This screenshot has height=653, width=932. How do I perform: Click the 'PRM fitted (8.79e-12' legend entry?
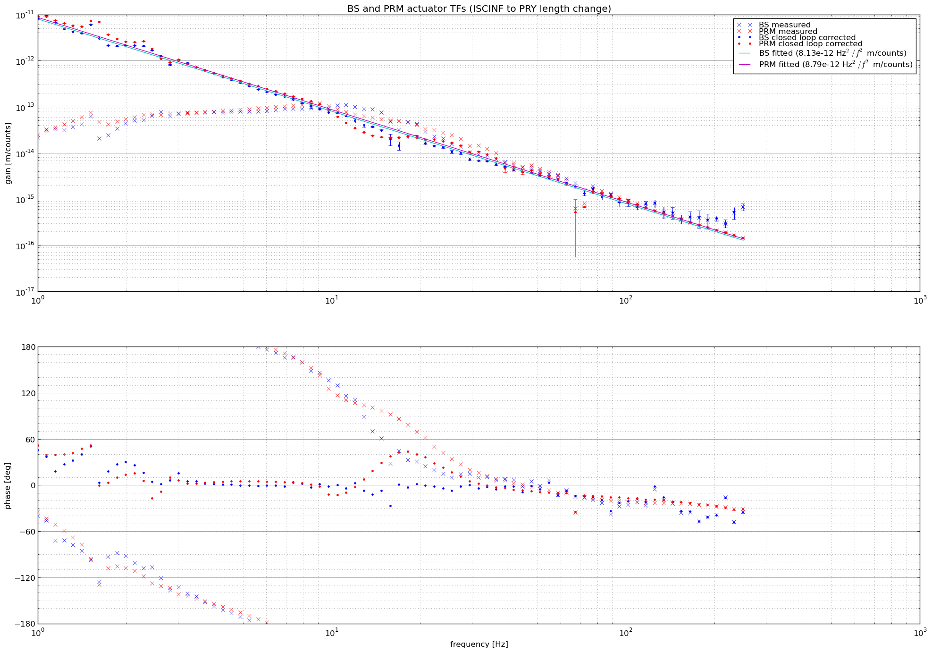pos(836,64)
